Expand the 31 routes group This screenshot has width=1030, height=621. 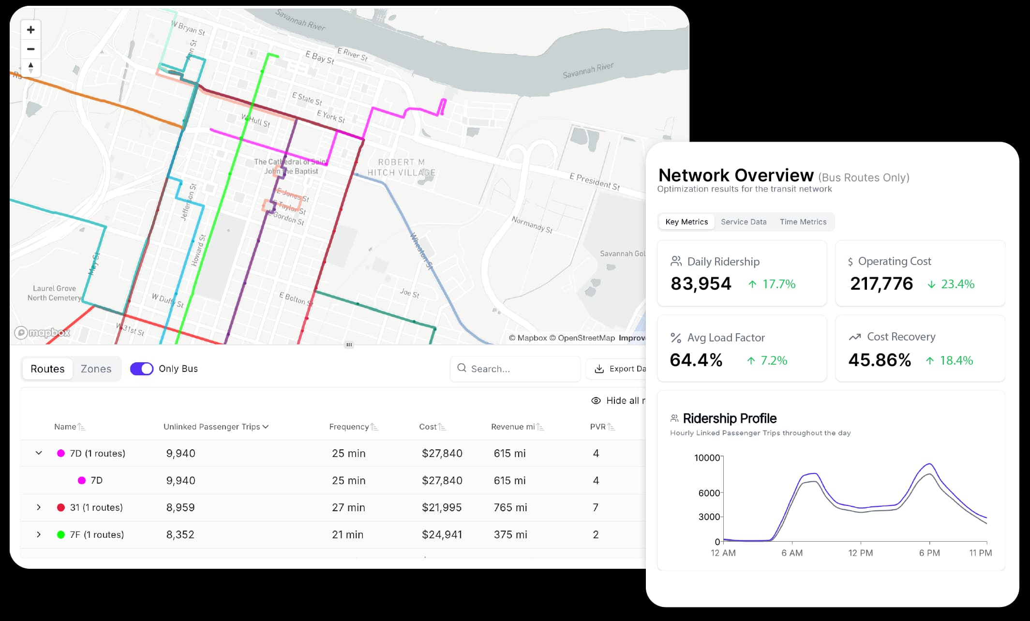pos(38,507)
